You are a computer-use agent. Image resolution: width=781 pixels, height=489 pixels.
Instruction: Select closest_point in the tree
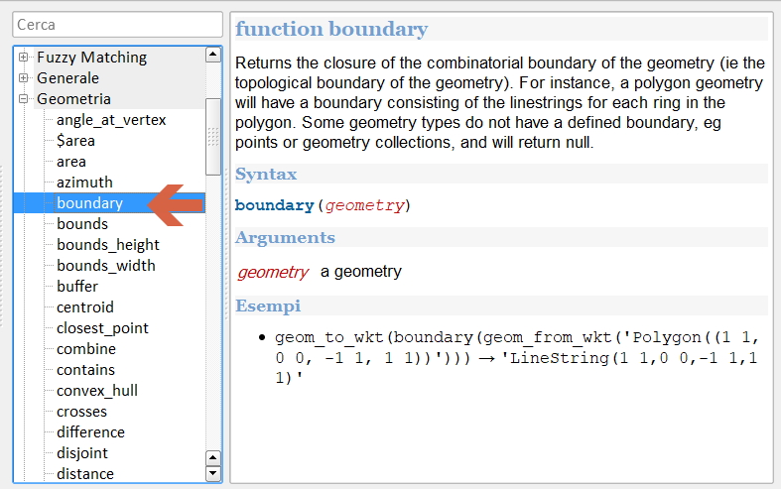102,328
